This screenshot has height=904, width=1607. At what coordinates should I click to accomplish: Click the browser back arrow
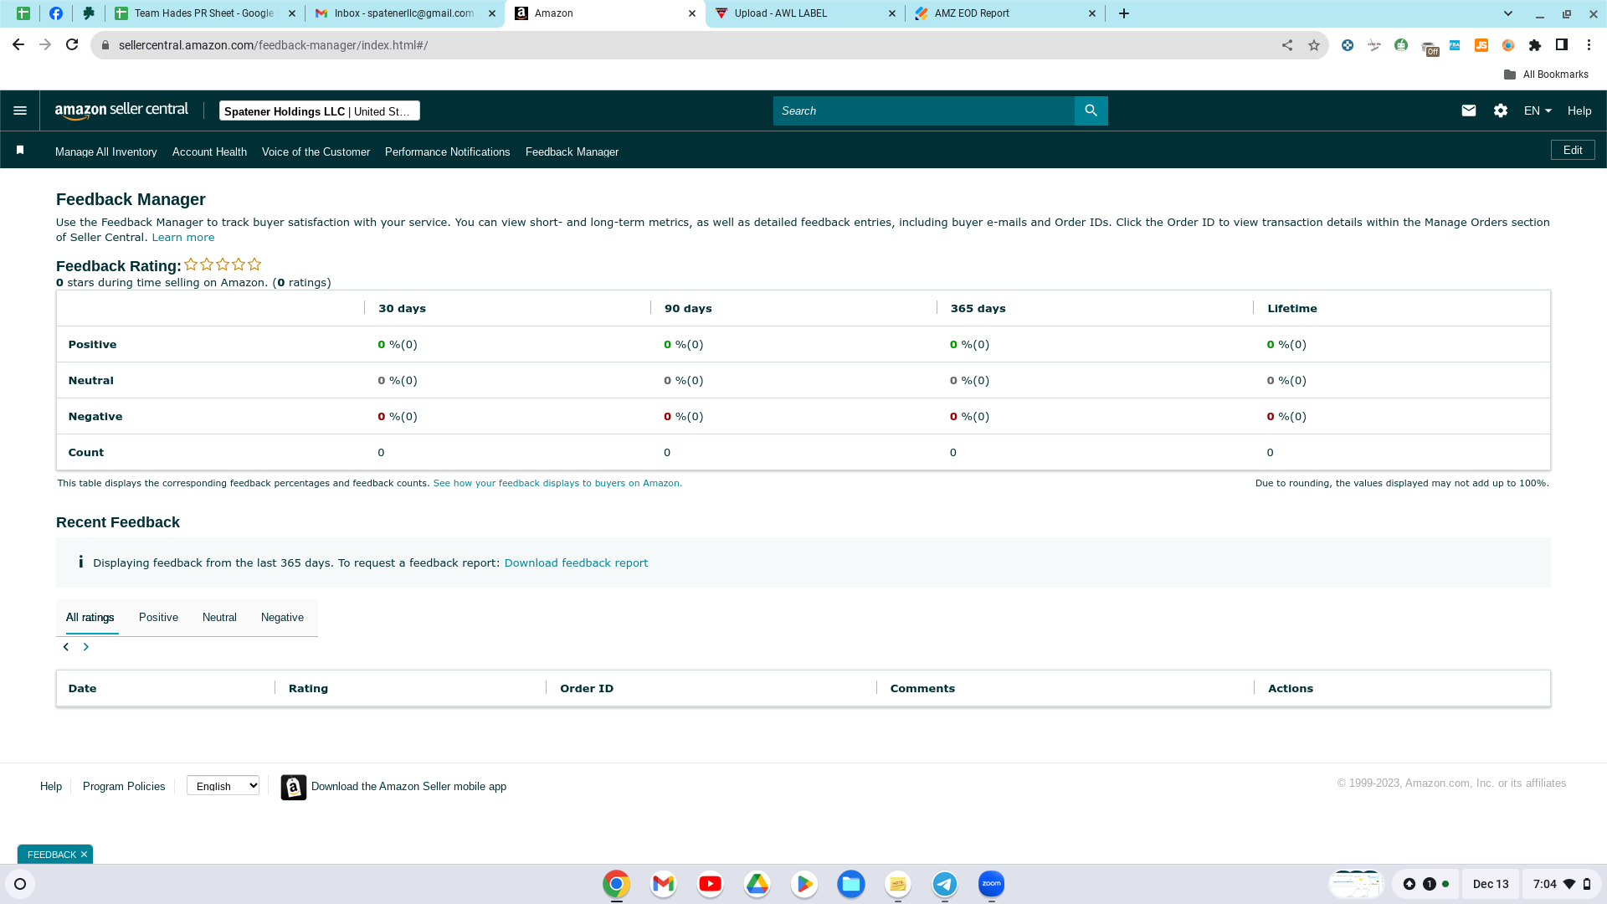tap(18, 44)
